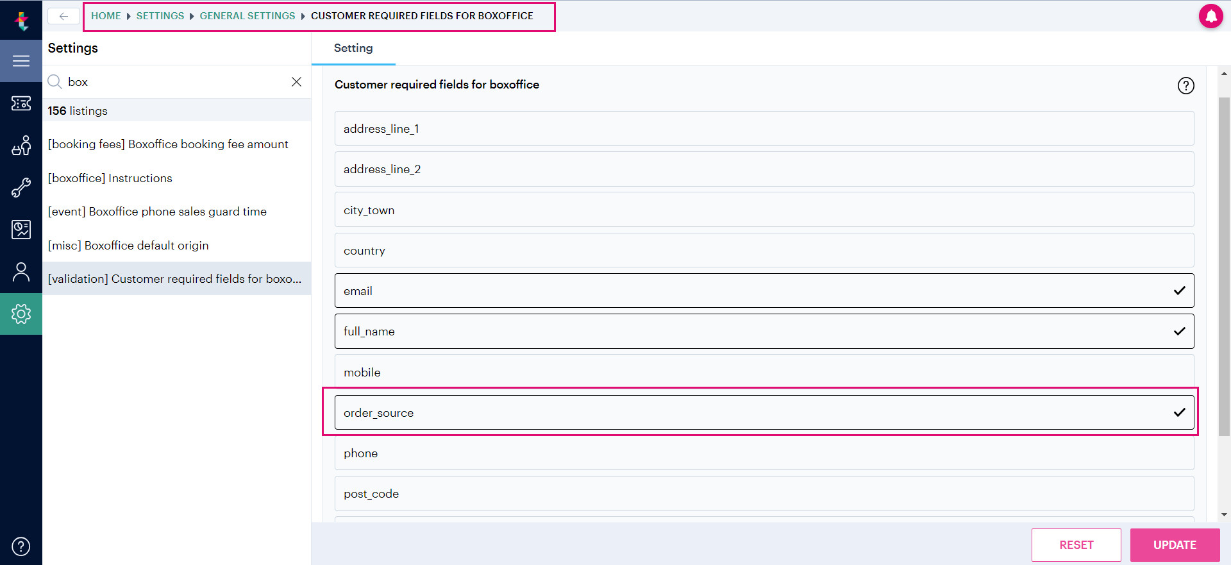Image resolution: width=1231 pixels, height=565 pixels.
Task: Click the '156 listings' count text
Action: coord(78,111)
